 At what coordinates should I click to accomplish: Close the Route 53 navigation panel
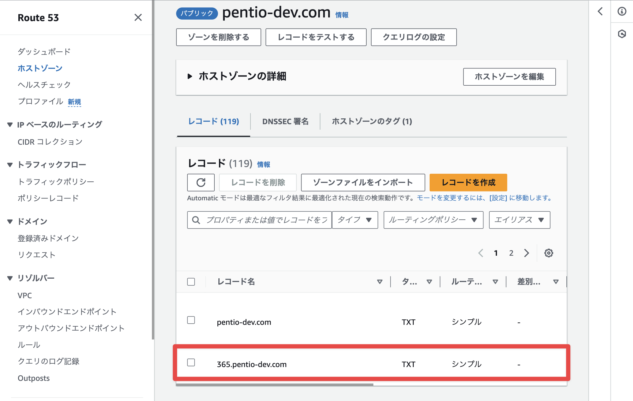point(138,17)
